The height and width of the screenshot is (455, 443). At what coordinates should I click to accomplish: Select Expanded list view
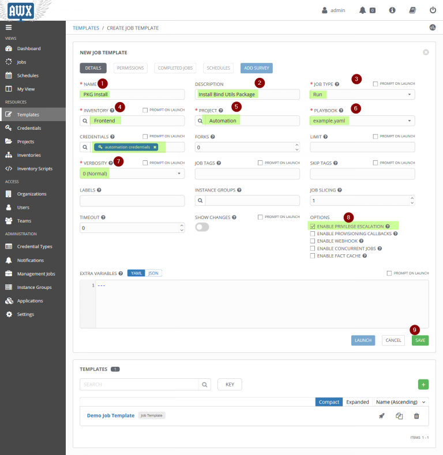coord(358,402)
